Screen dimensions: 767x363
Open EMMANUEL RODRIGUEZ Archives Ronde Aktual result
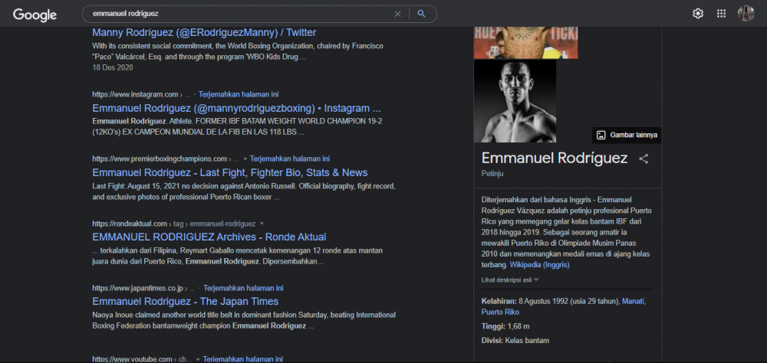point(209,237)
